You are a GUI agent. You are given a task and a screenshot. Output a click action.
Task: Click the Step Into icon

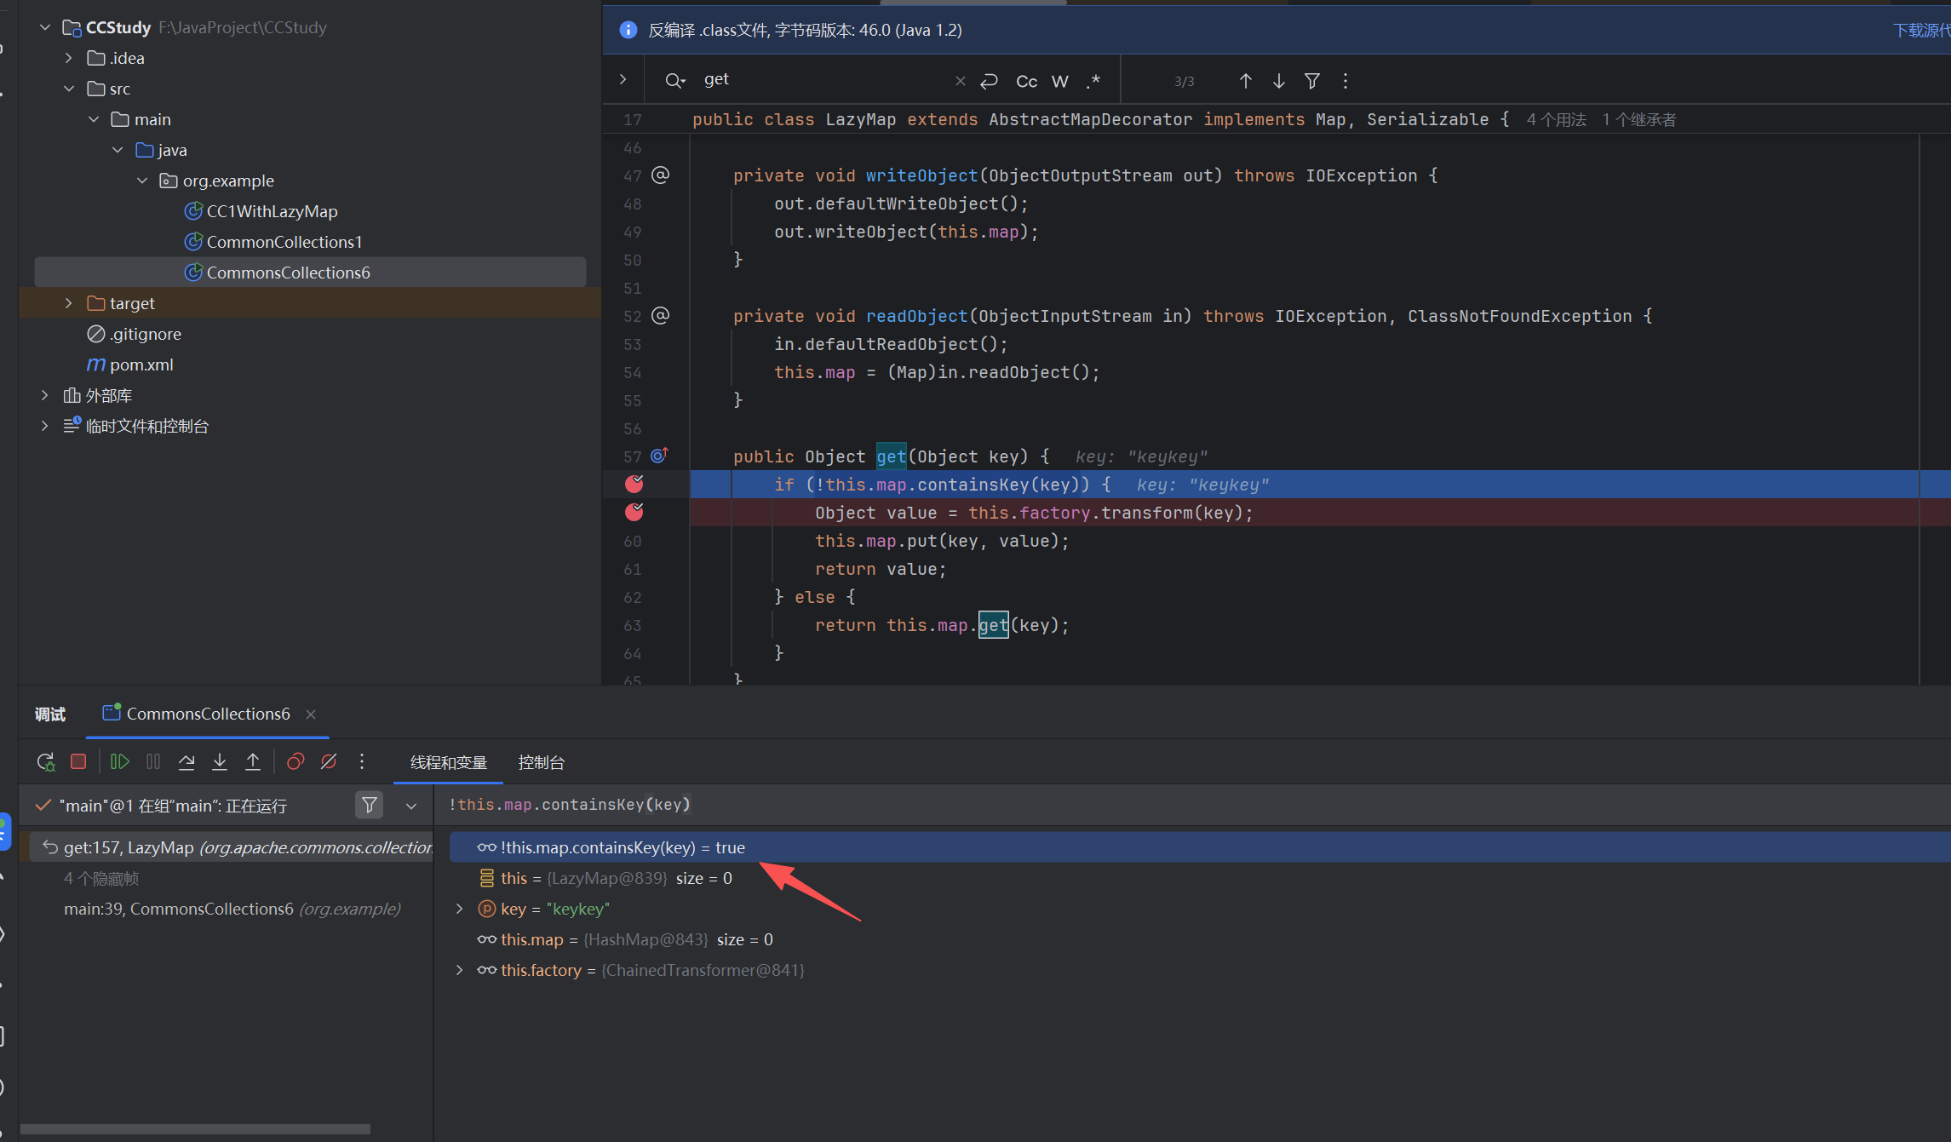(x=220, y=762)
